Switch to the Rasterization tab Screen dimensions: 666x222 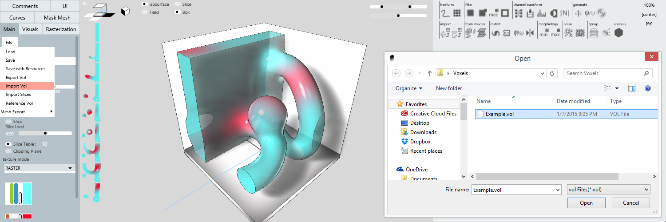61,29
